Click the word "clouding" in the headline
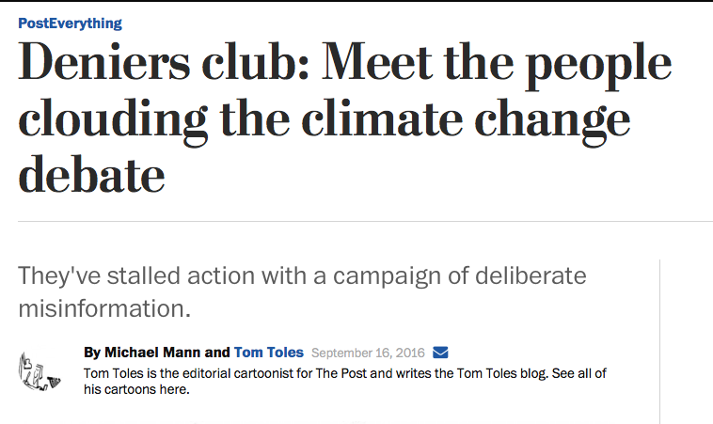Viewport: 713px width, 424px height. tap(113, 120)
